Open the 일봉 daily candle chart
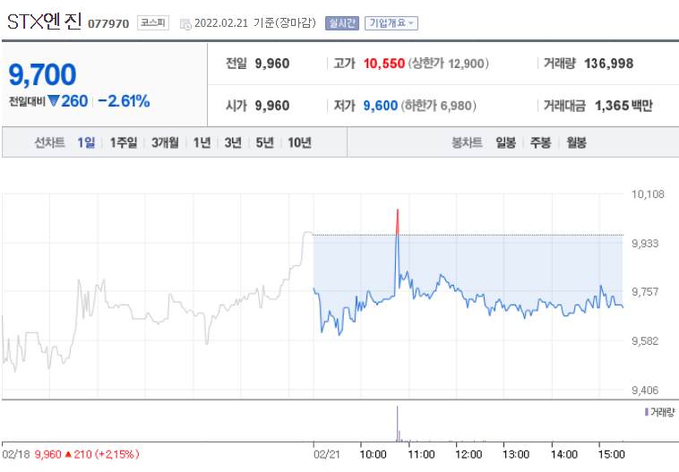Image resolution: width=679 pixels, height=472 pixels. tap(506, 142)
